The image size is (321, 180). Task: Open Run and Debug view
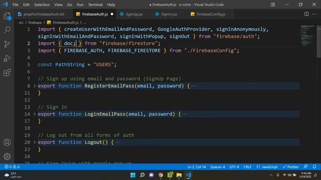point(7,58)
